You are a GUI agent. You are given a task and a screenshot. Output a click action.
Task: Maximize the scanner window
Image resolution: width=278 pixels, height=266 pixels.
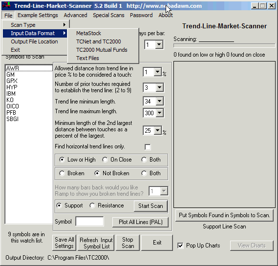[x=263, y=6]
